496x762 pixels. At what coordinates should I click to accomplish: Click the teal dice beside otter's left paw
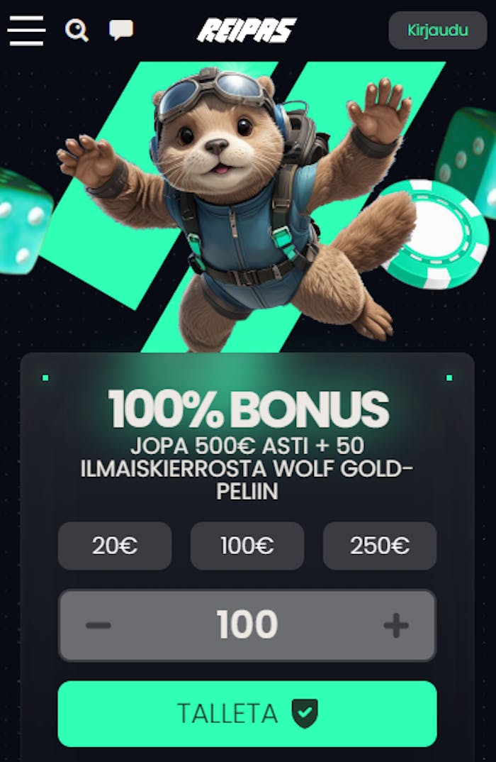pyautogui.click(x=24, y=221)
